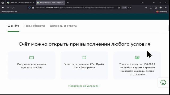The width and height of the screenshot is (170, 95).
Task: Toggle reader view icon in address bar
Action: click(x=119, y=8)
